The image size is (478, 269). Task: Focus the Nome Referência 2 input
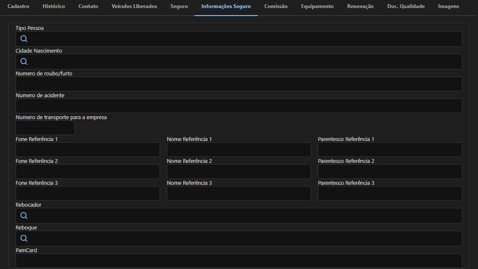coord(239,171)
